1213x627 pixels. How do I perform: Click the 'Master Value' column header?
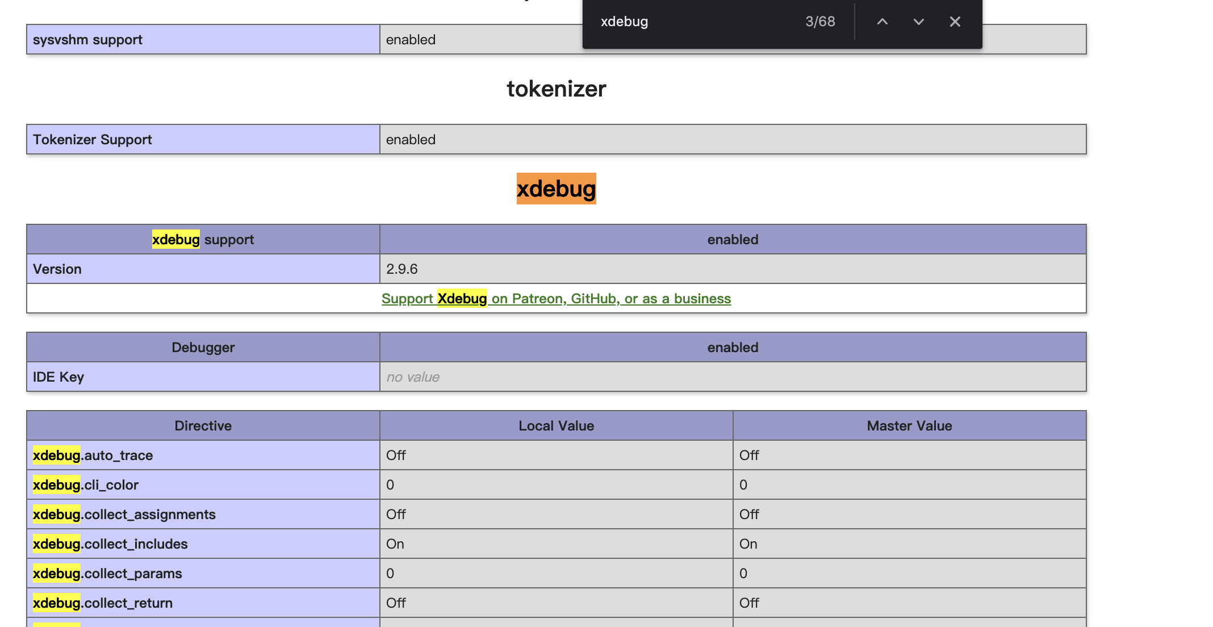pyautogui.click(x=909, y=426)
